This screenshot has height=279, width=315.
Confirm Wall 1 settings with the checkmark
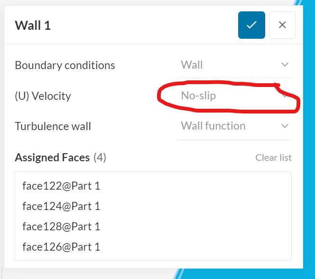tap(251, 25)
